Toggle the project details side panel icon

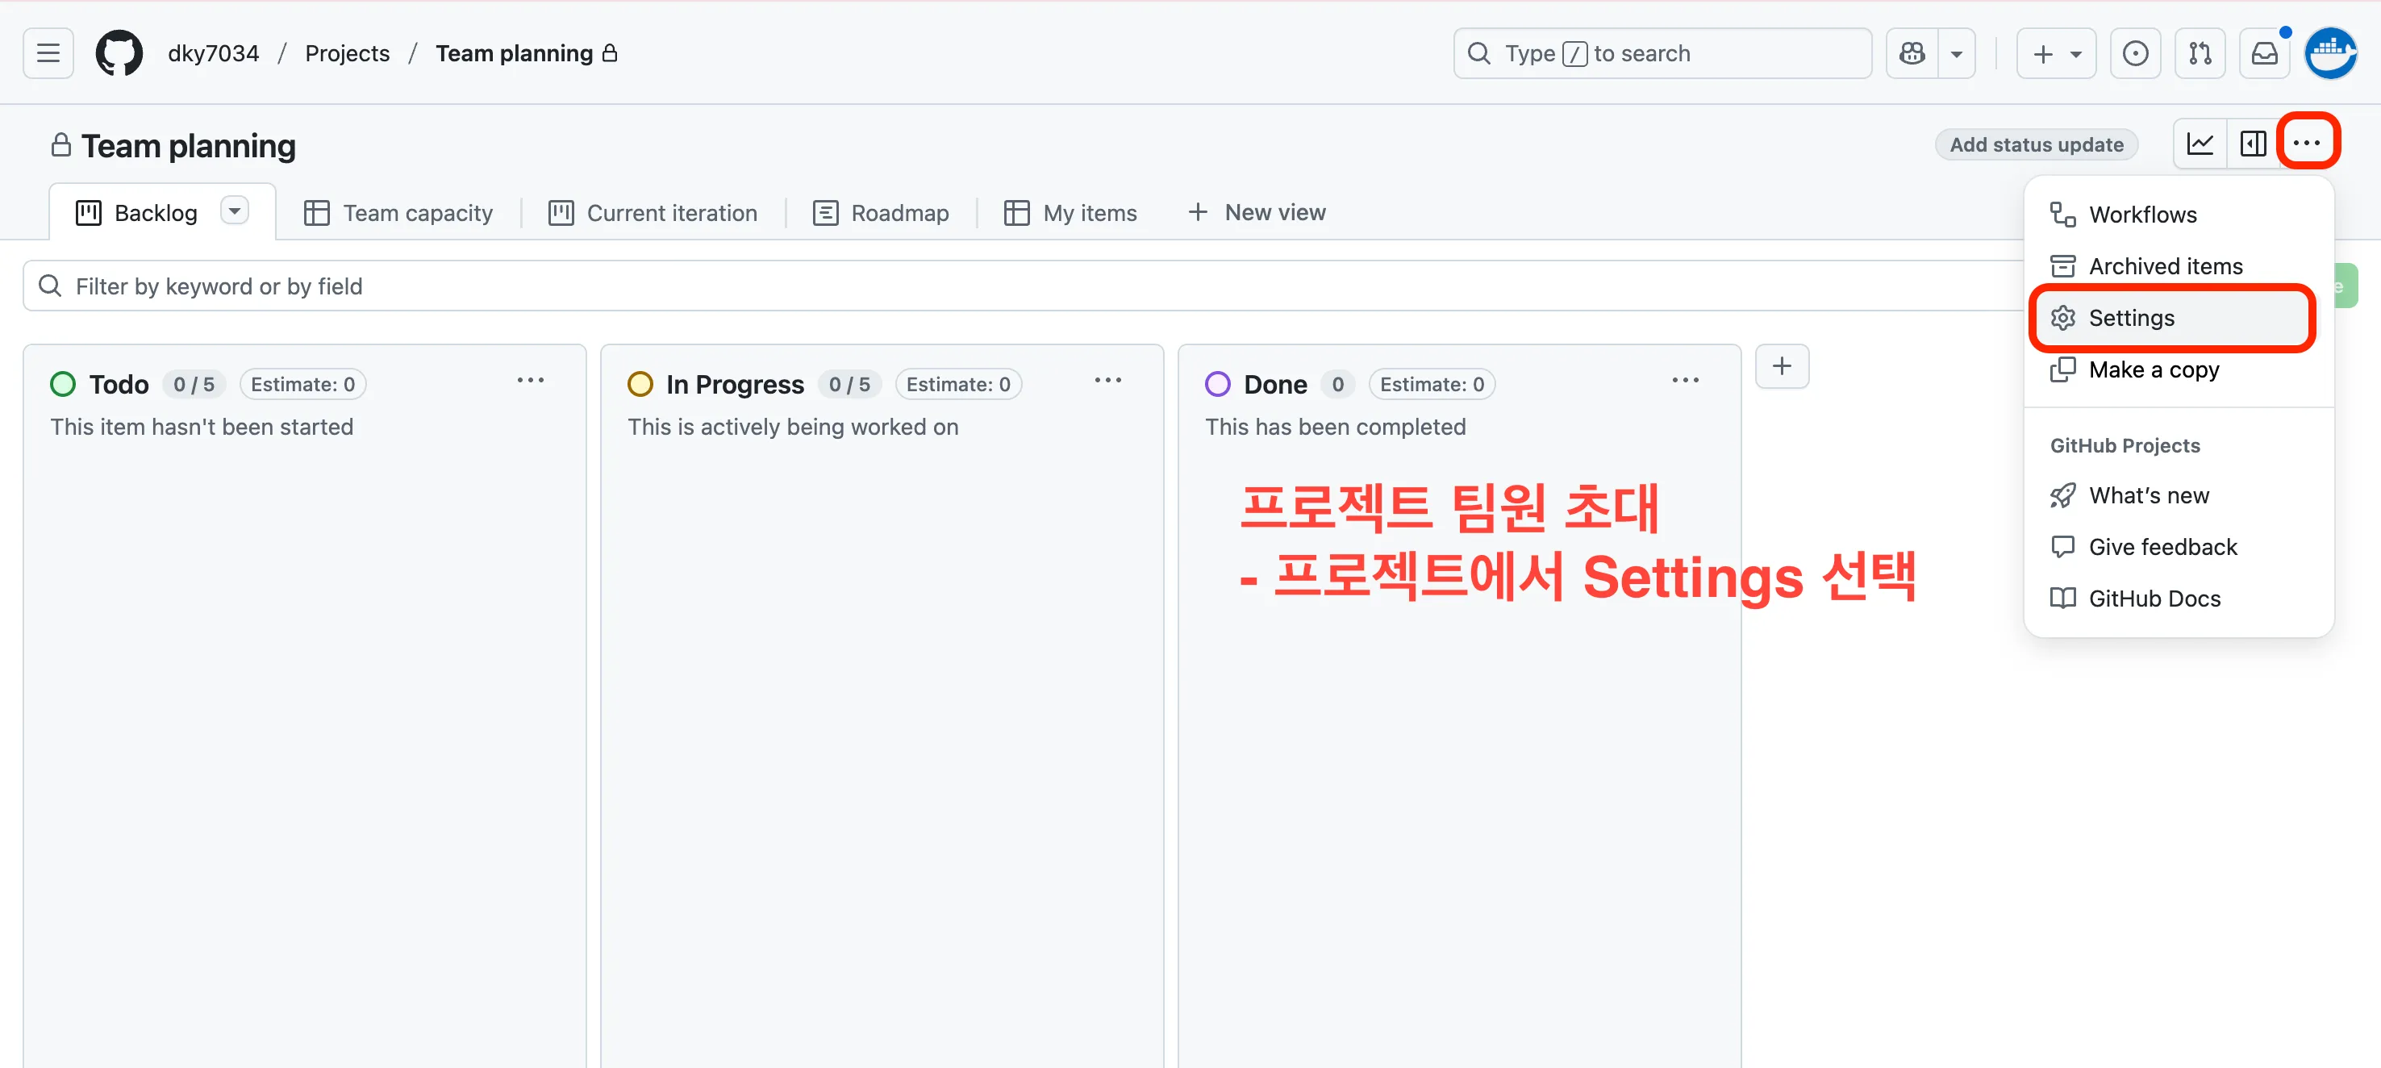click(2253, 144)
